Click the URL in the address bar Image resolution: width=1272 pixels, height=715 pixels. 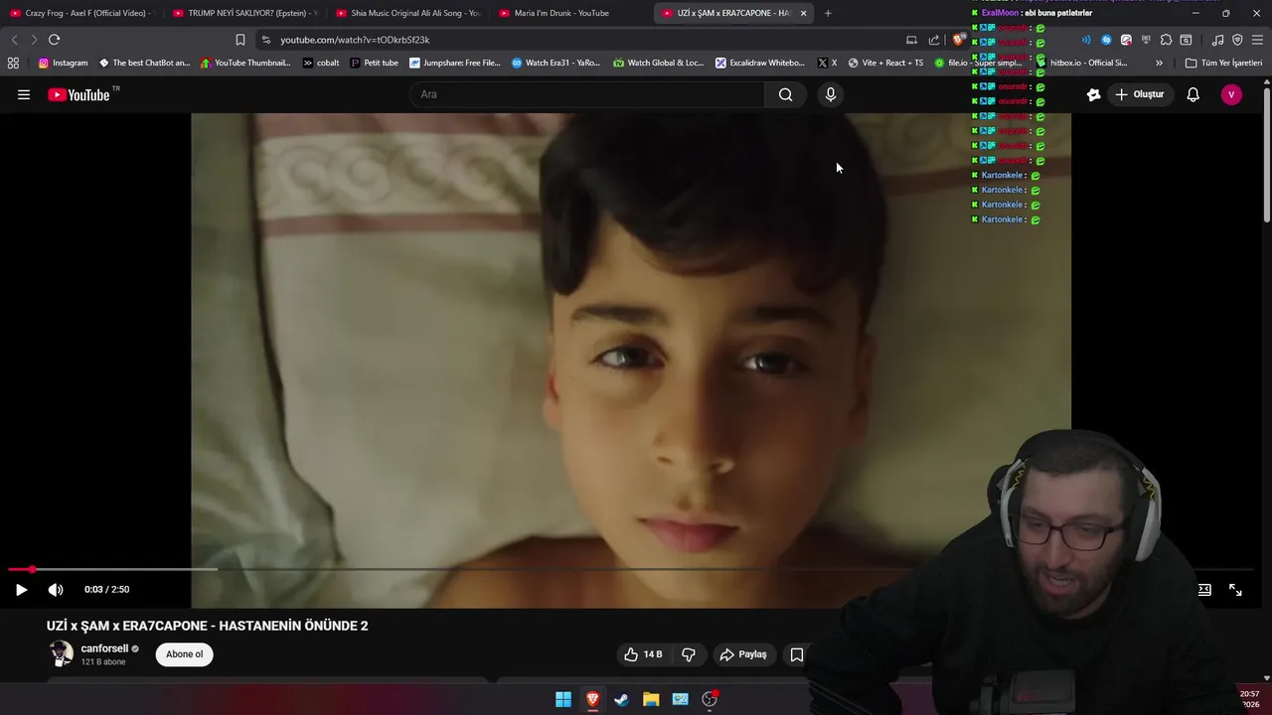pyautogui.click(x=355, y=40)
